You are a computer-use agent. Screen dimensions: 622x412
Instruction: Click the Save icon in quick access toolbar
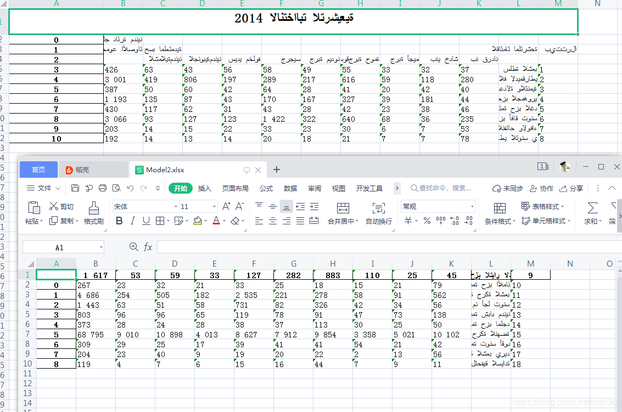click(75, 188)
